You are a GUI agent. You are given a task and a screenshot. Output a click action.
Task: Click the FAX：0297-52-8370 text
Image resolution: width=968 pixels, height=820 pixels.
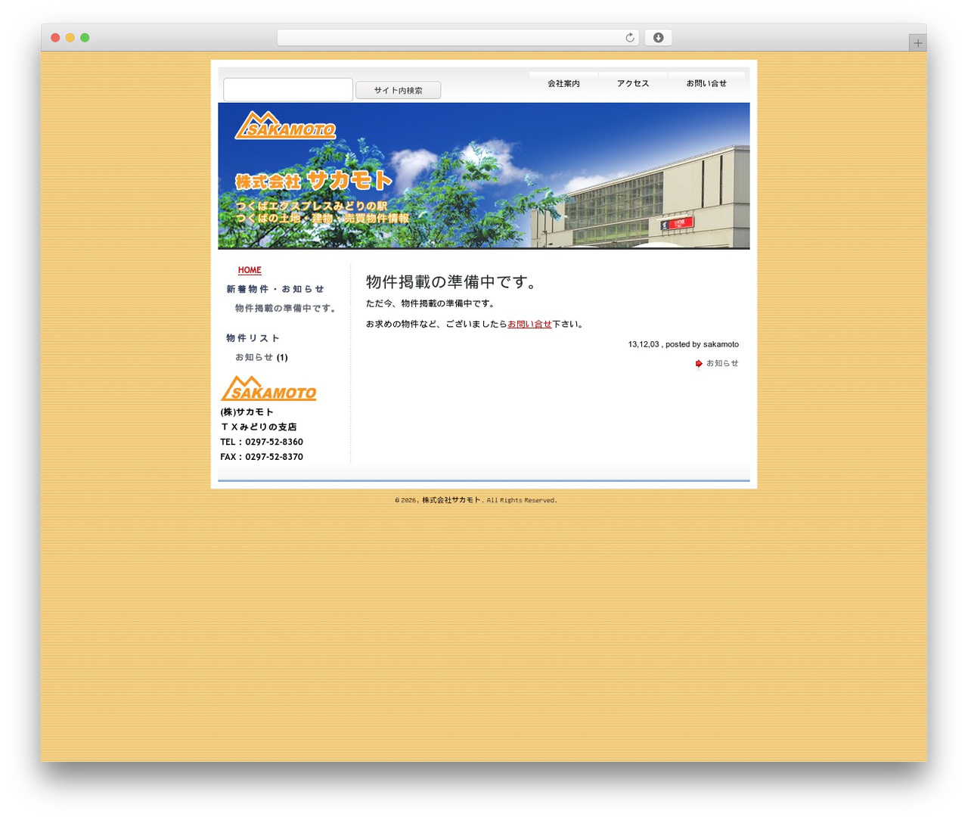(x=262, y=457)
